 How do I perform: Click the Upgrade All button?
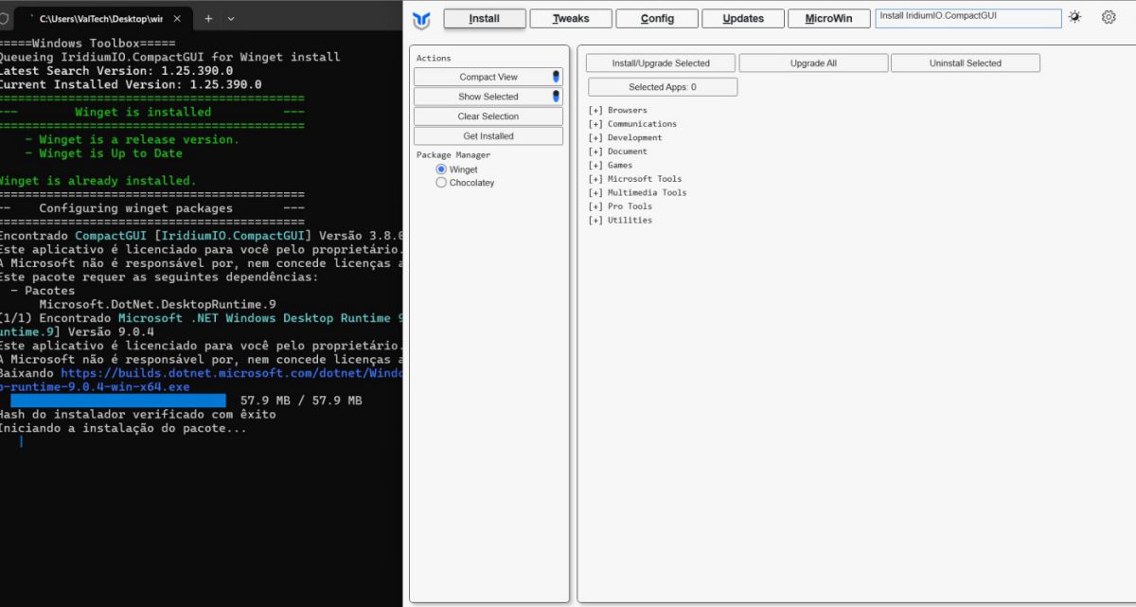pyautogui.click(x=813, y=63)
